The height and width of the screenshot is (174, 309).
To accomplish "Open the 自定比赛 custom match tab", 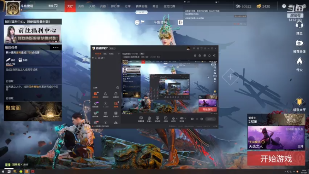I will point(169,6).
